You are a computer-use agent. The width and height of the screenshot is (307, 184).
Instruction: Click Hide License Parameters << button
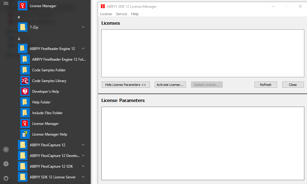126,85
